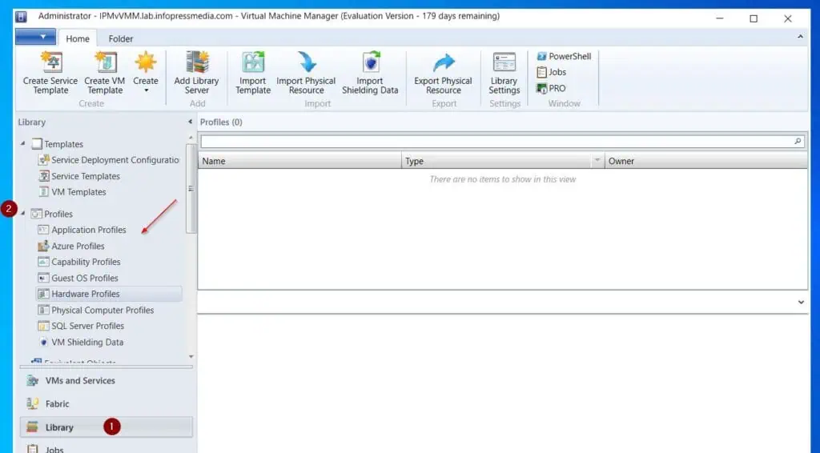Collapse the Templates tree node
This screenshot has height=453, width=820.
point(22,143)
